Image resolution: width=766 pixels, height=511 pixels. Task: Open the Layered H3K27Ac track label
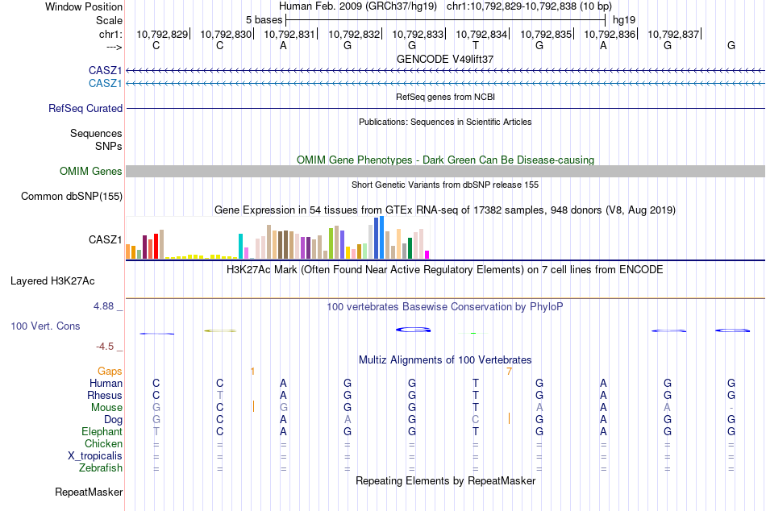click(52, 281)
